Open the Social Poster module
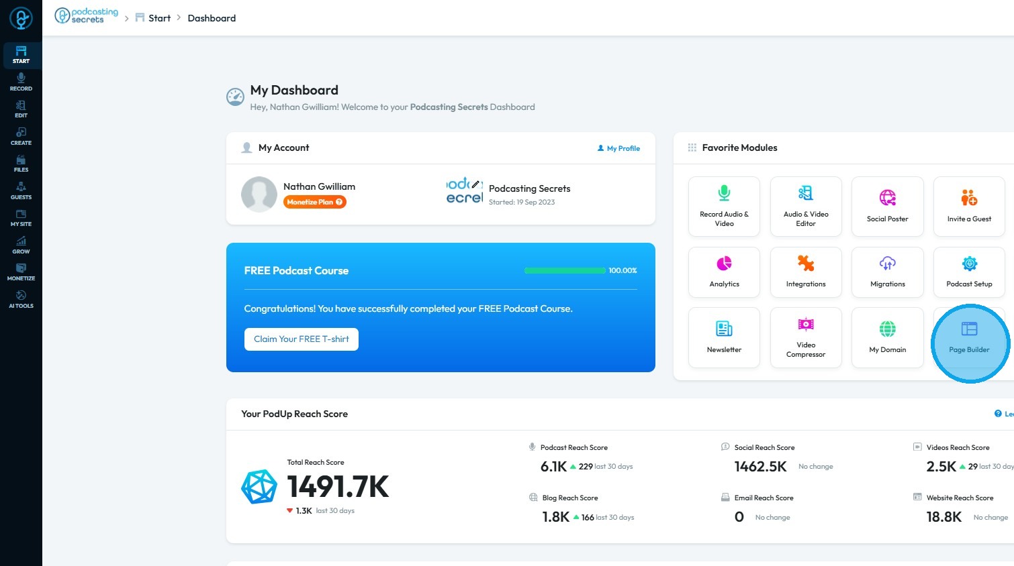The width and height of the screenshot is (1014, 566). pos(887,207)
